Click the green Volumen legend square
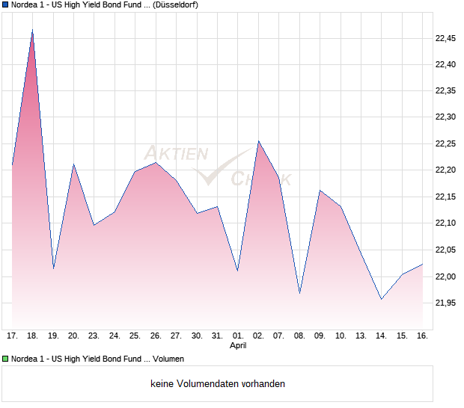This screenshot has height=408, width=464. click(5, 359)
